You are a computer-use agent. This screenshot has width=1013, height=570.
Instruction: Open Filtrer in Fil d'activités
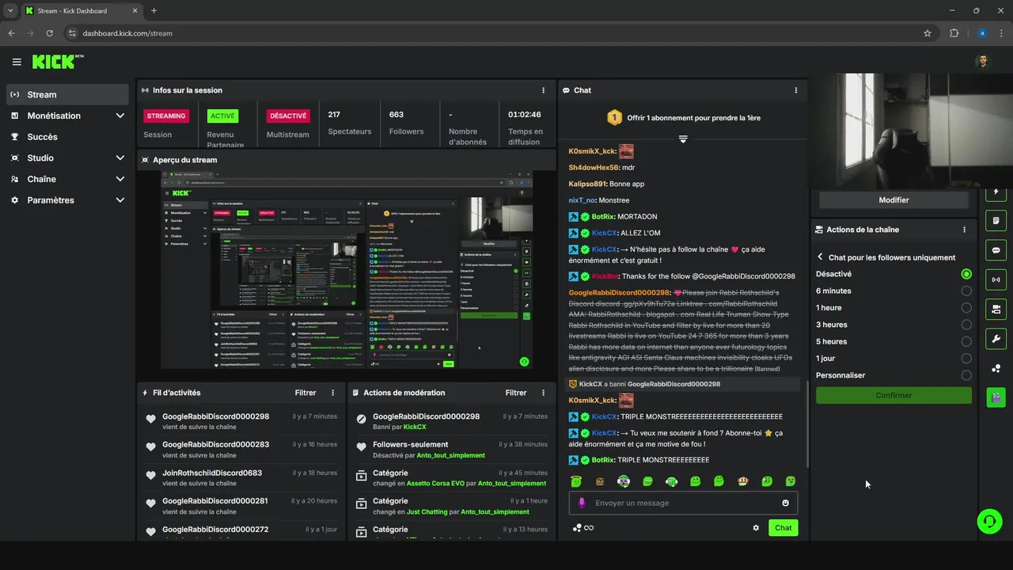click(x=305, y=393)
